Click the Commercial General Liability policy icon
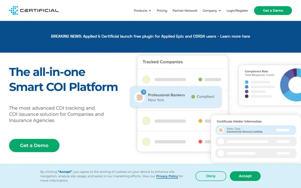Screen dimensions: 301x188 tap(221, 130)
